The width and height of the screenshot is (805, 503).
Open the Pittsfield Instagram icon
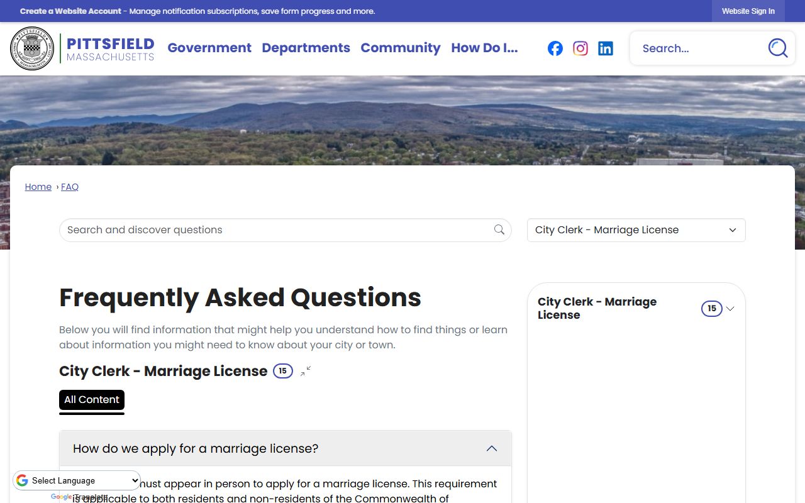(x=580, y=48)
